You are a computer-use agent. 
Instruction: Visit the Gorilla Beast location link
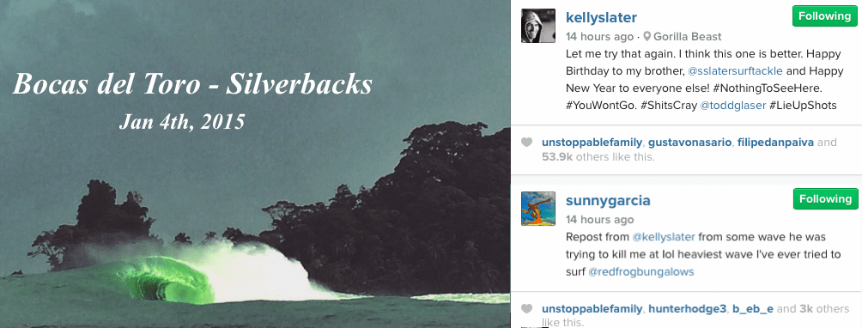[x=687, y=37]
